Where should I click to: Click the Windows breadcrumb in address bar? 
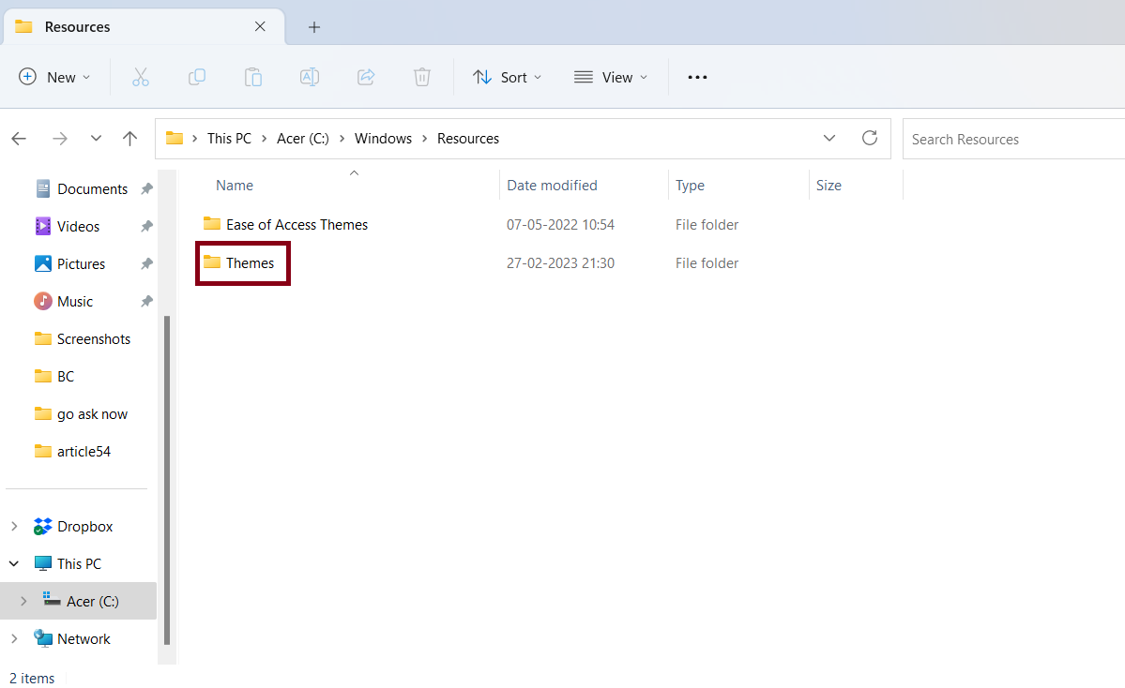click(383, 139)
